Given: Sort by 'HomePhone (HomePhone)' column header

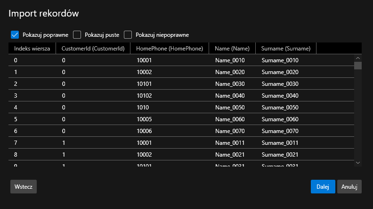Looking at the screenshot, I should tap(170, 48).
